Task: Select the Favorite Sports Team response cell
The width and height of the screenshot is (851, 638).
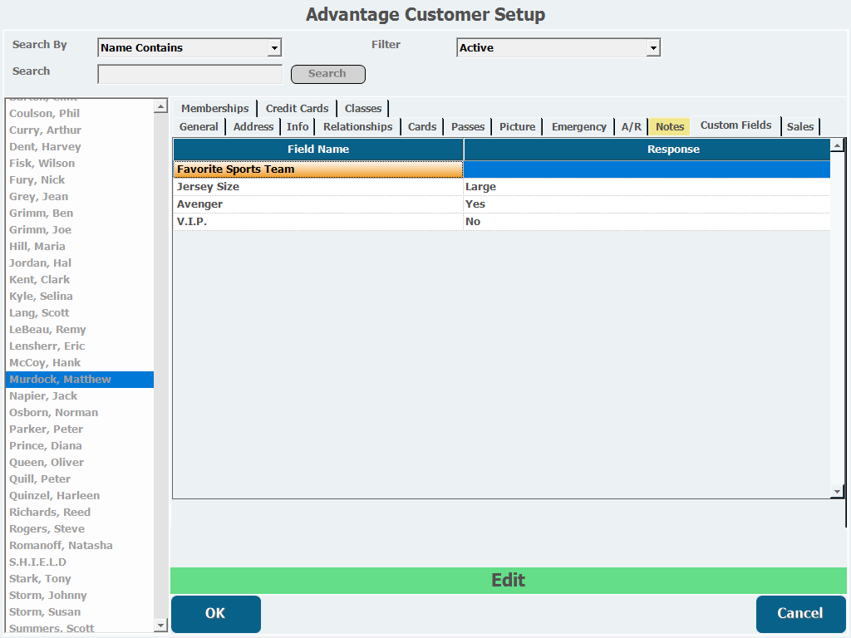Action: pos(647,169)
